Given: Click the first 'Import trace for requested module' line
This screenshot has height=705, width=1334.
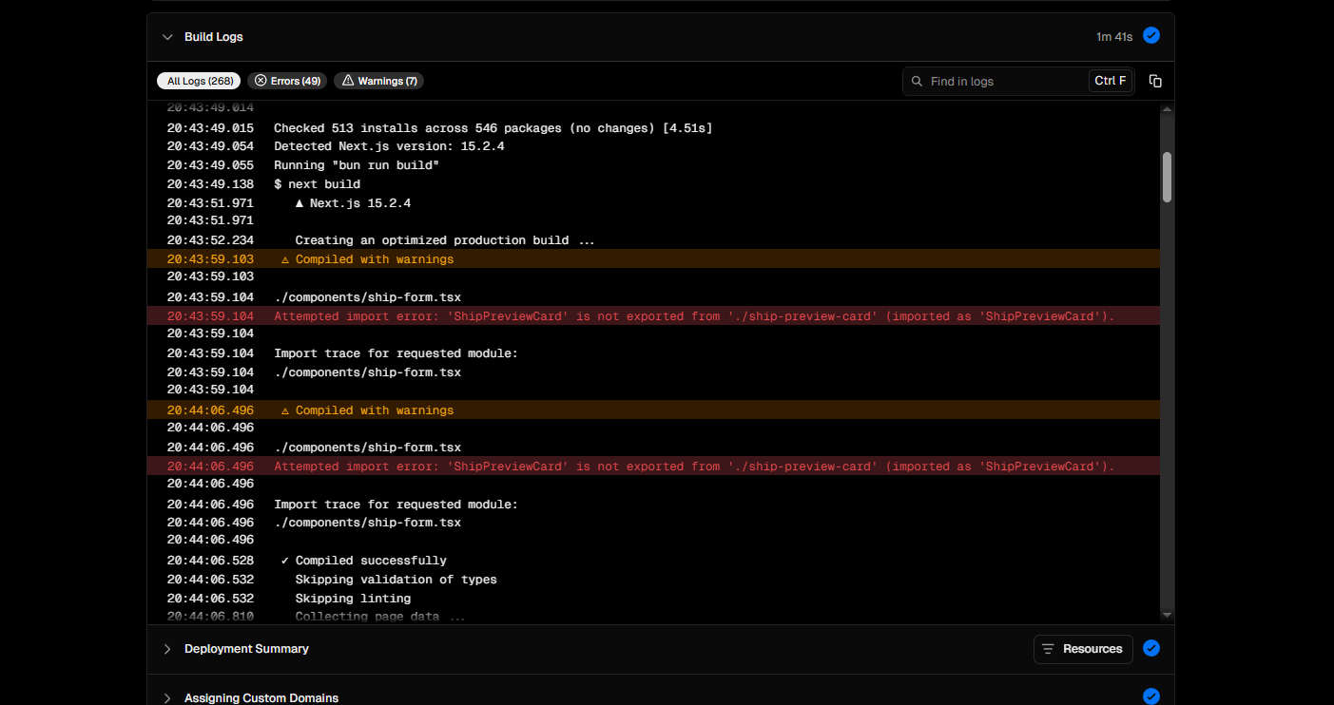Looking at the screenshot, I should (653, 353).
